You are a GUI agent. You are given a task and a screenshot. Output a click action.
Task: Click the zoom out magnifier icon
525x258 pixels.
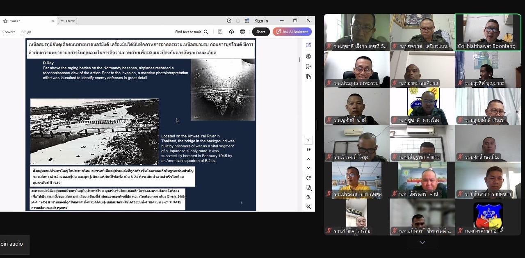tap(308, 206)
